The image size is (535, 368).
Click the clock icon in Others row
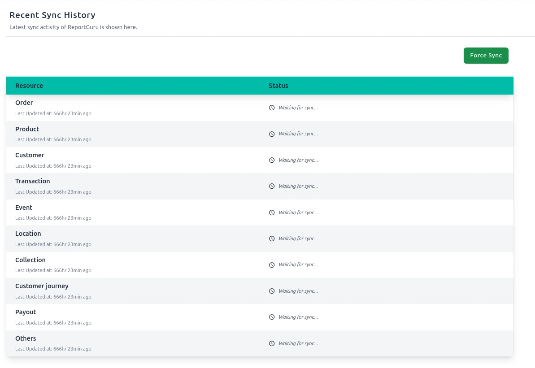272,343
